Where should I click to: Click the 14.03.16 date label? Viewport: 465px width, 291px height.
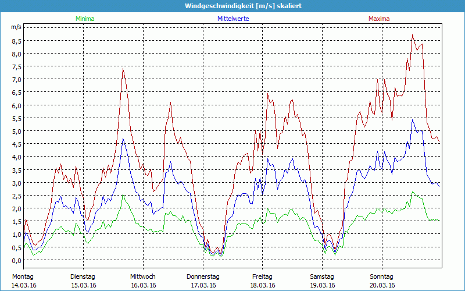pyautogui.click(x=24, y=285)
